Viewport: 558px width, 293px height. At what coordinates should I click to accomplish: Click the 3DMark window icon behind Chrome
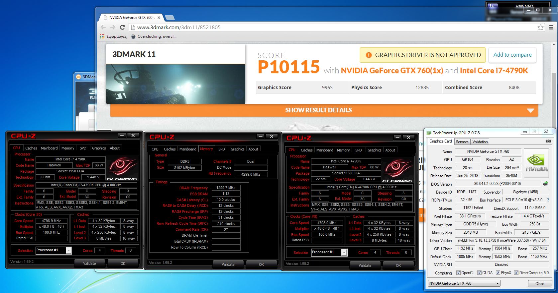click(78, 77)
